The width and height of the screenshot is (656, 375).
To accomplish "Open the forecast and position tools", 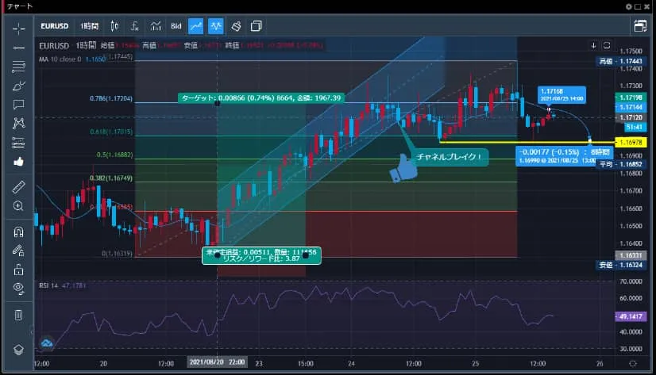I will pos(18,143).
